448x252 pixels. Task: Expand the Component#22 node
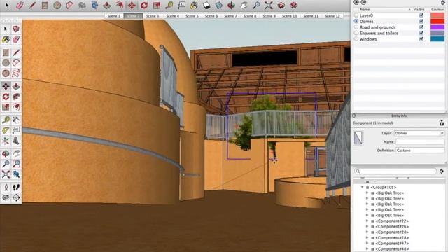point(367,221)
